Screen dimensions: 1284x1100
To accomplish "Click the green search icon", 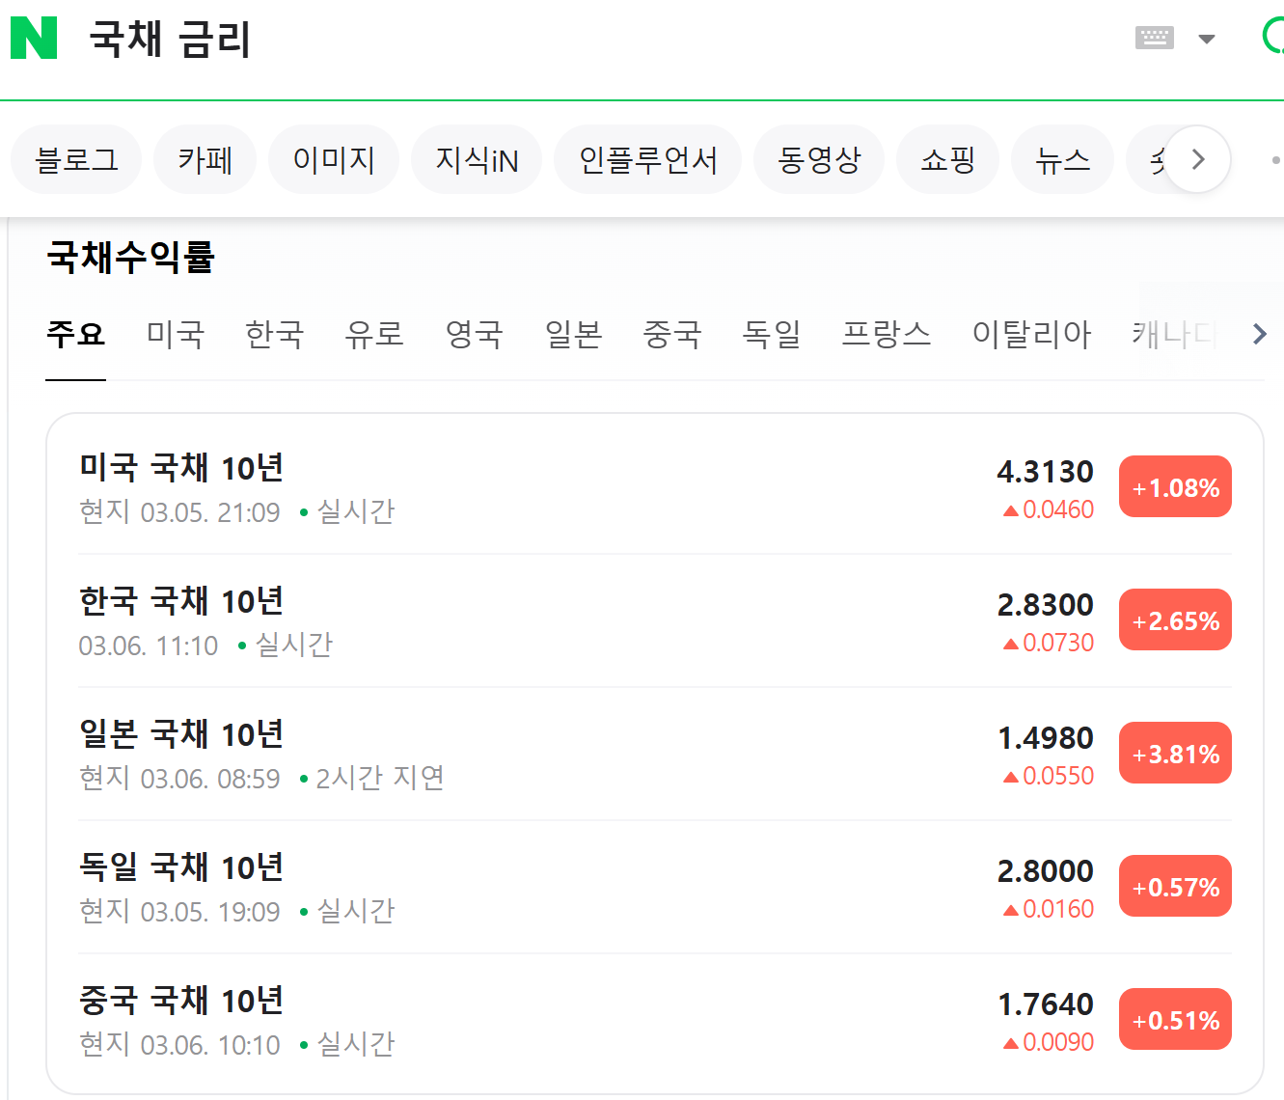I will (1273, 37).
